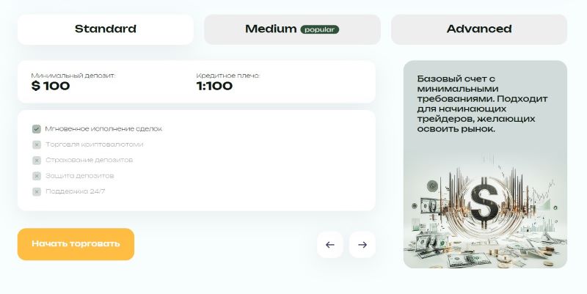The width and height of the screenshot is (587, 294).
Task: Click the cross icon beside Защита депозитов
Action: [36, 176]
